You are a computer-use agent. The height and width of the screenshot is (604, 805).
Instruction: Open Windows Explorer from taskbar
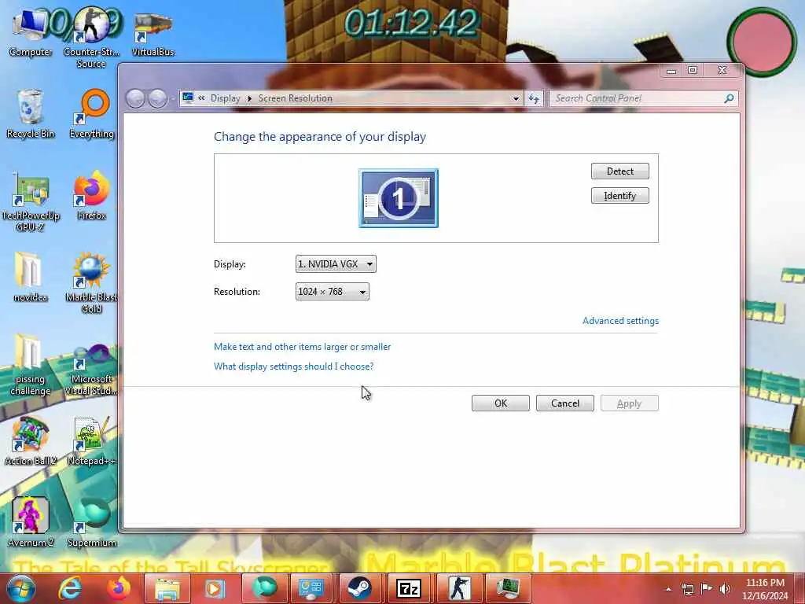coord(167,588)
